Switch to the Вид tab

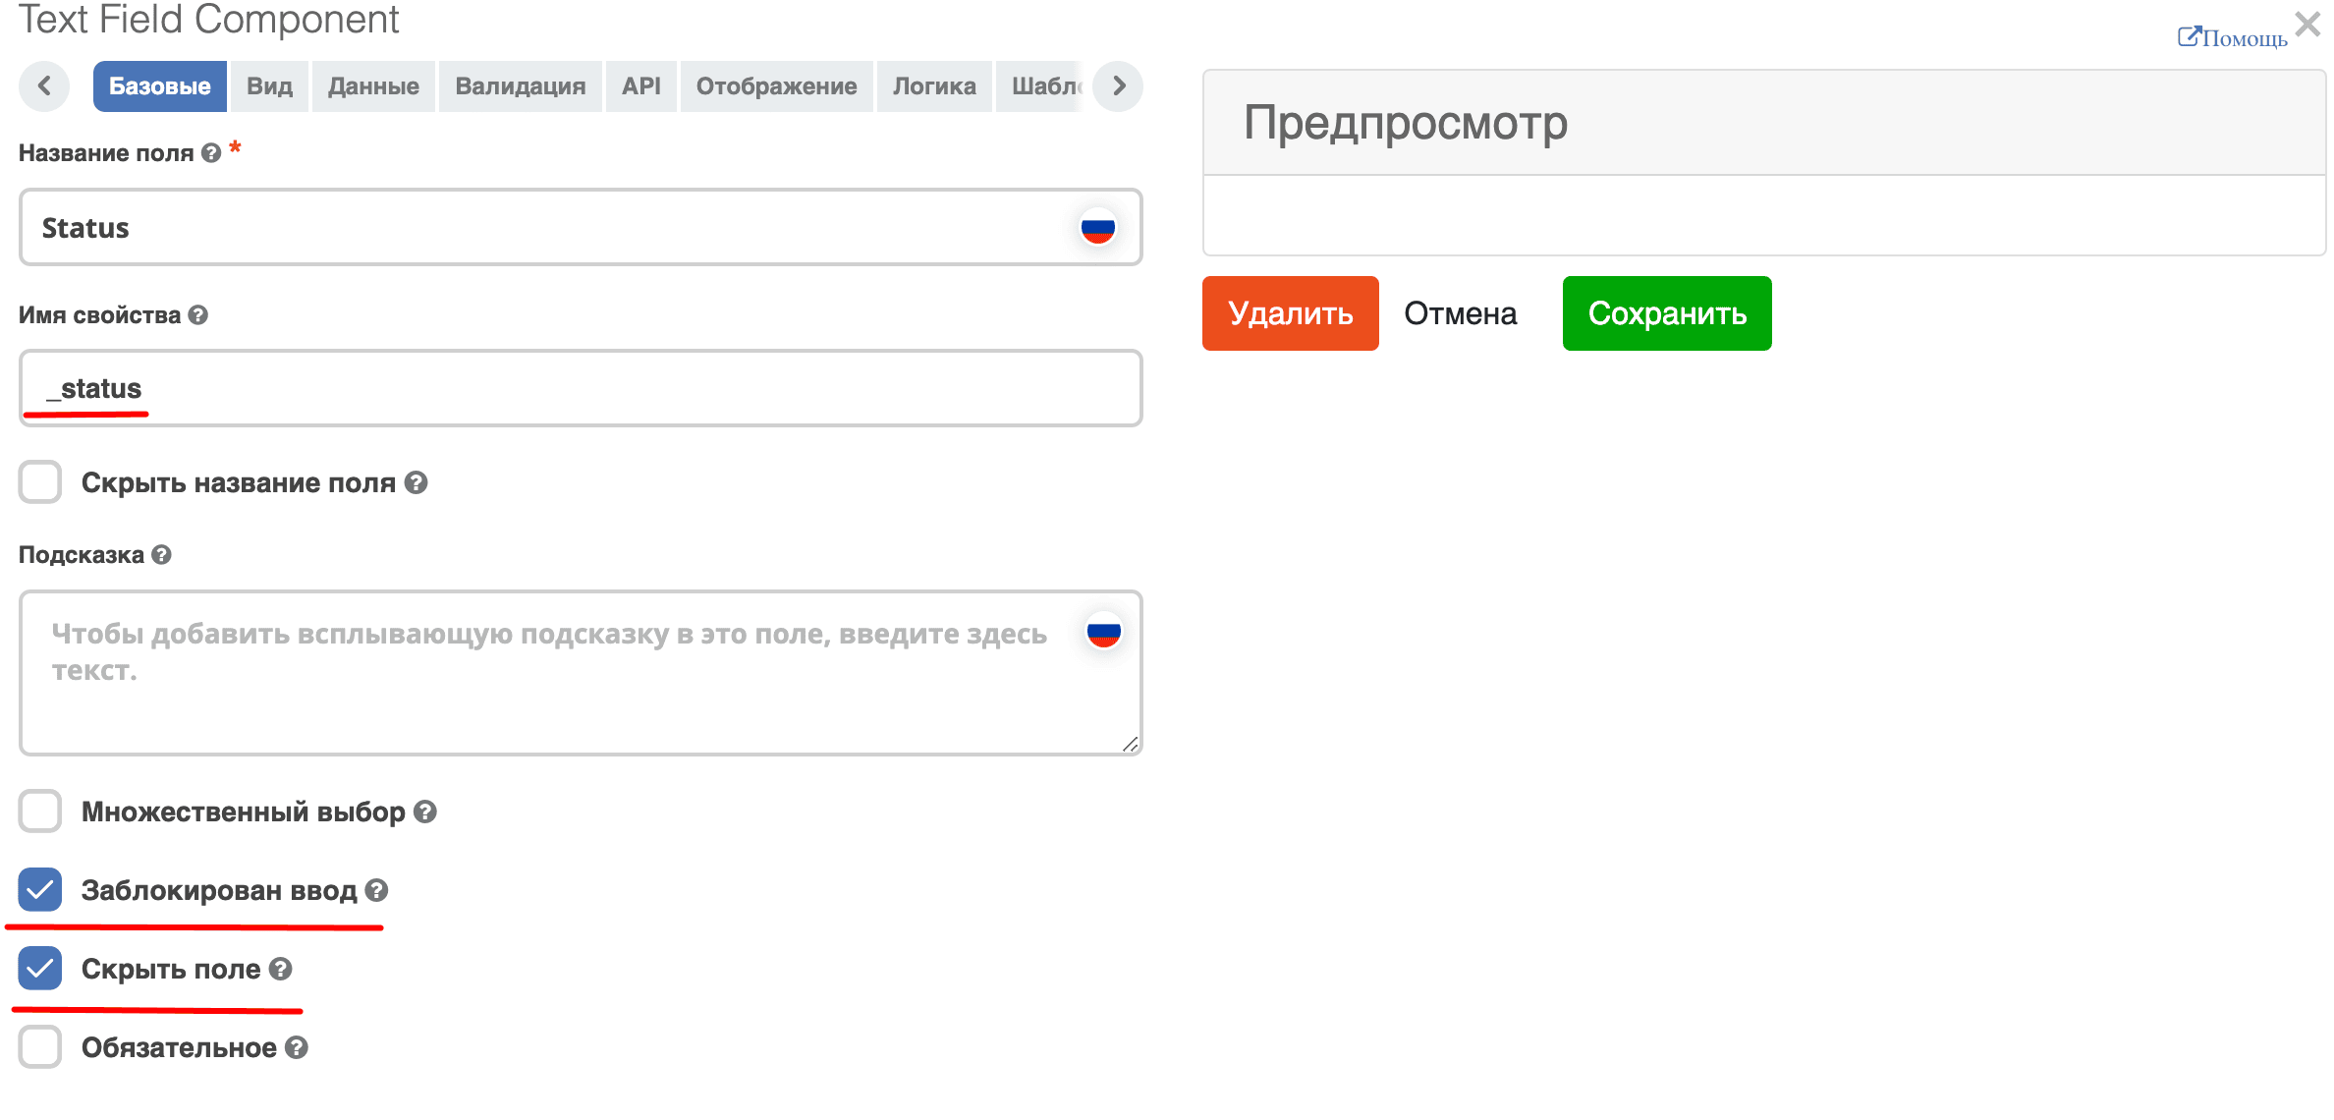(x=269, y=86)
